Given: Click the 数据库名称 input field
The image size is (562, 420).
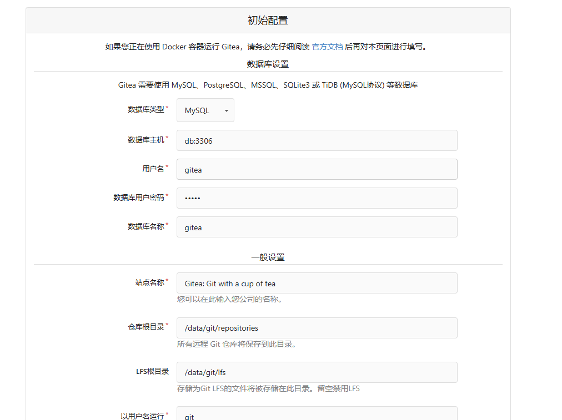Looking at the screenshot, I should click(317, 227).
